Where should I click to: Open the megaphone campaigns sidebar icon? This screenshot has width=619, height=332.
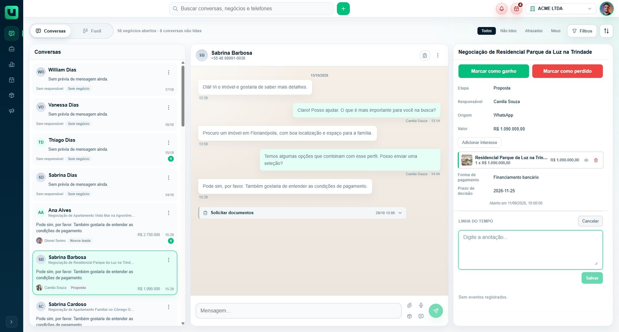click(x=12, y=111)
